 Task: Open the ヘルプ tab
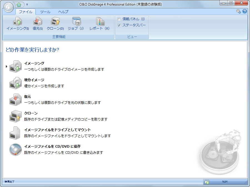point(63,12)
